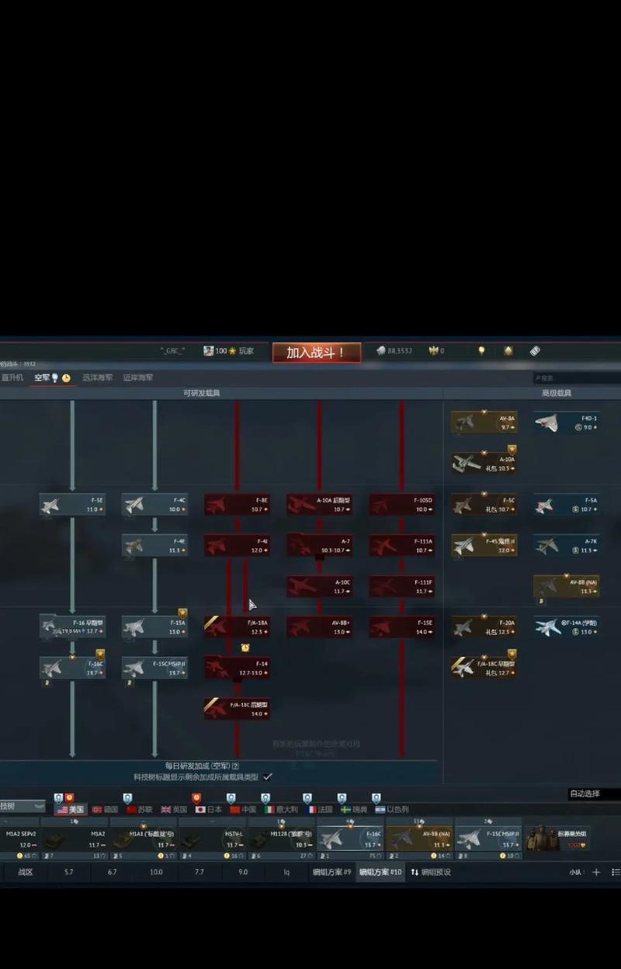This screenshot has width=621, height=969.
Task: Click the F-14 aircraft icon in tech tree
Action: [x=218, y=667]
